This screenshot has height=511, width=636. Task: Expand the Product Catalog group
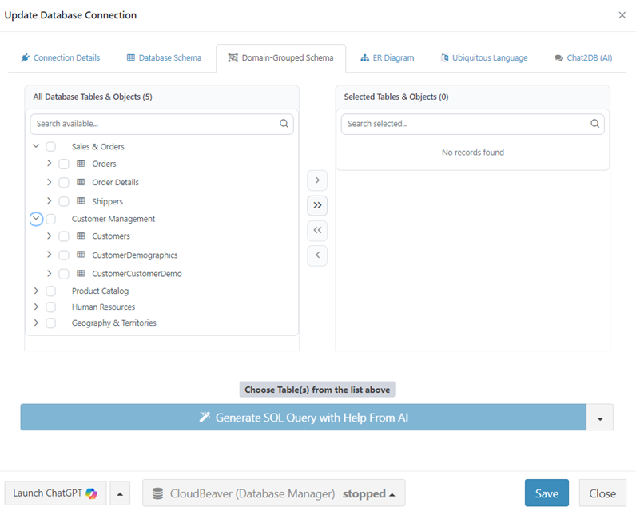(x=36, y=291)
